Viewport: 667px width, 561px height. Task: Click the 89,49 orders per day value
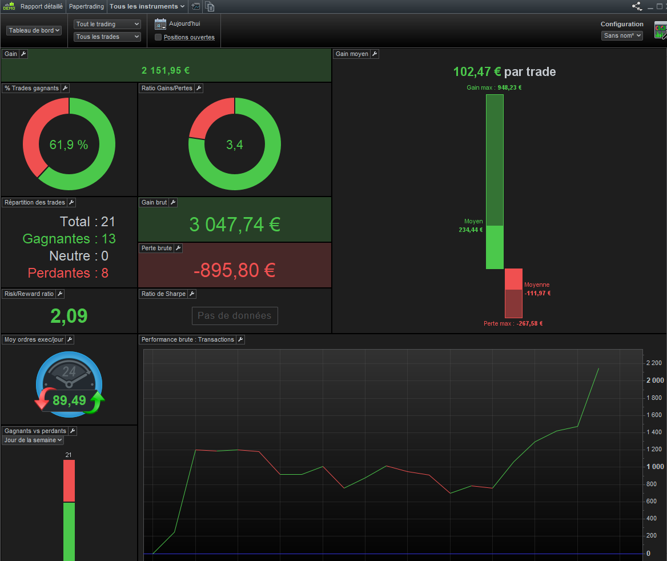point(69,400)
